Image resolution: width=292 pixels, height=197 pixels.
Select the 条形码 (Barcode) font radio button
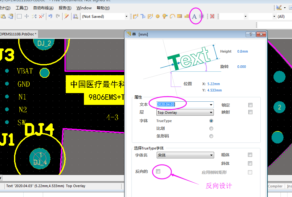click(211, 136)
